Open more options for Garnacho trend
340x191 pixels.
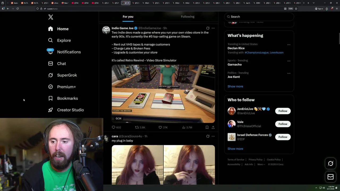click(289, 61)
